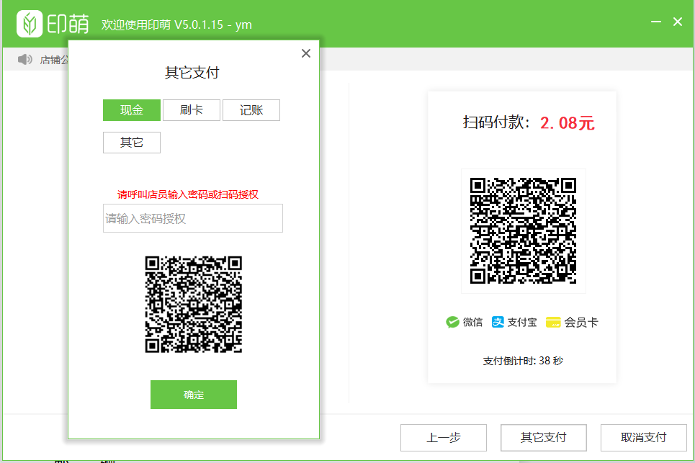Click the member card (会员卡) icon

click(553, 322)
